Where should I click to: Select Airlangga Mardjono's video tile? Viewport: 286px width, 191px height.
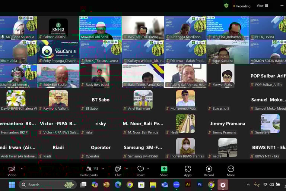coord(185,28)
